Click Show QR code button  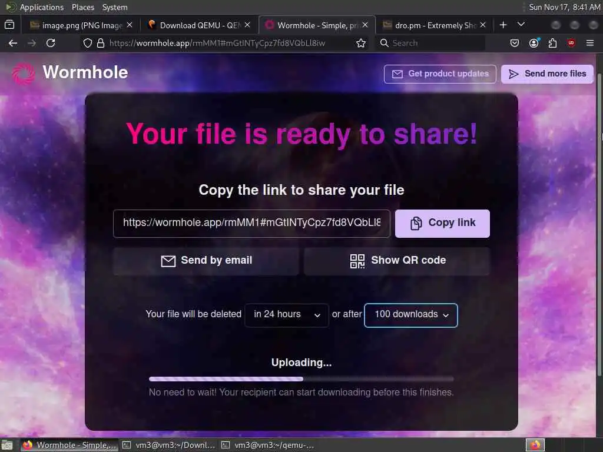pos(397,261)
